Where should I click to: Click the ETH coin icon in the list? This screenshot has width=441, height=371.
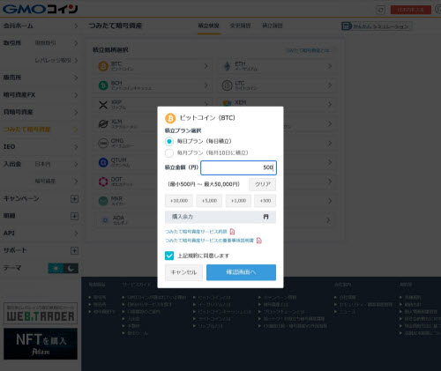[x=228, y=66]
